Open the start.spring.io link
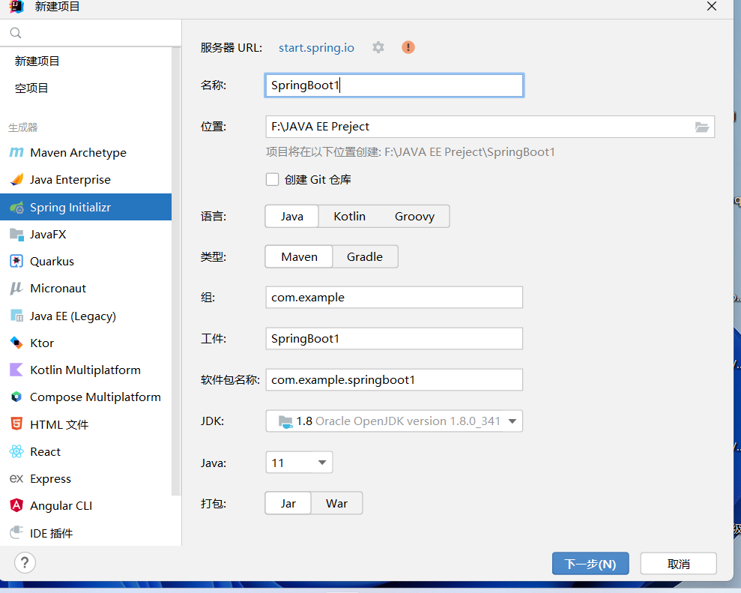This screenshot has width=741, height=593. coord(316,47)
